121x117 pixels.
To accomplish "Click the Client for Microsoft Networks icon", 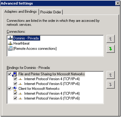I will click(15, 89).
